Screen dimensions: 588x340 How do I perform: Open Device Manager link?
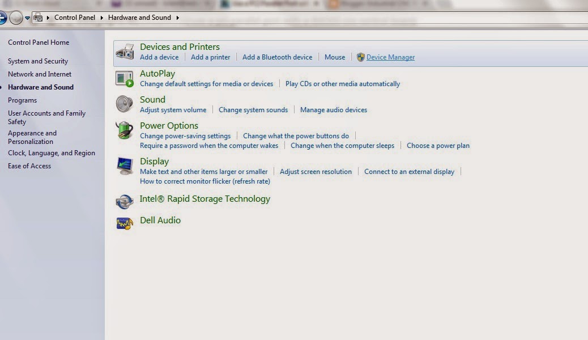click(x=390, y=57)
